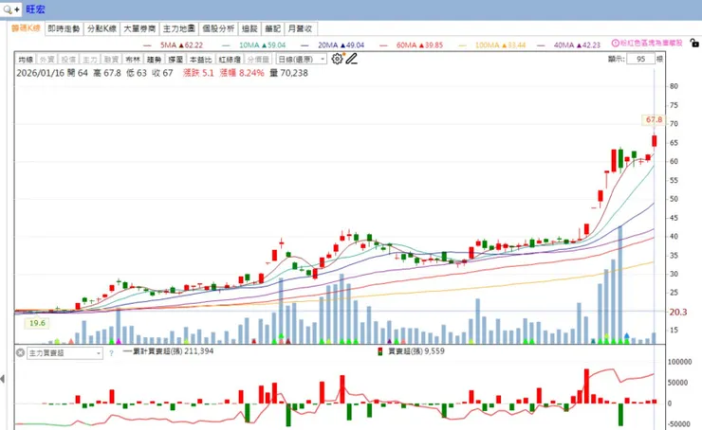Viewport: 702px width, 430px height.
Task: Toggle the 趨勢 trend overlay
Action: (x=154, y=59)
